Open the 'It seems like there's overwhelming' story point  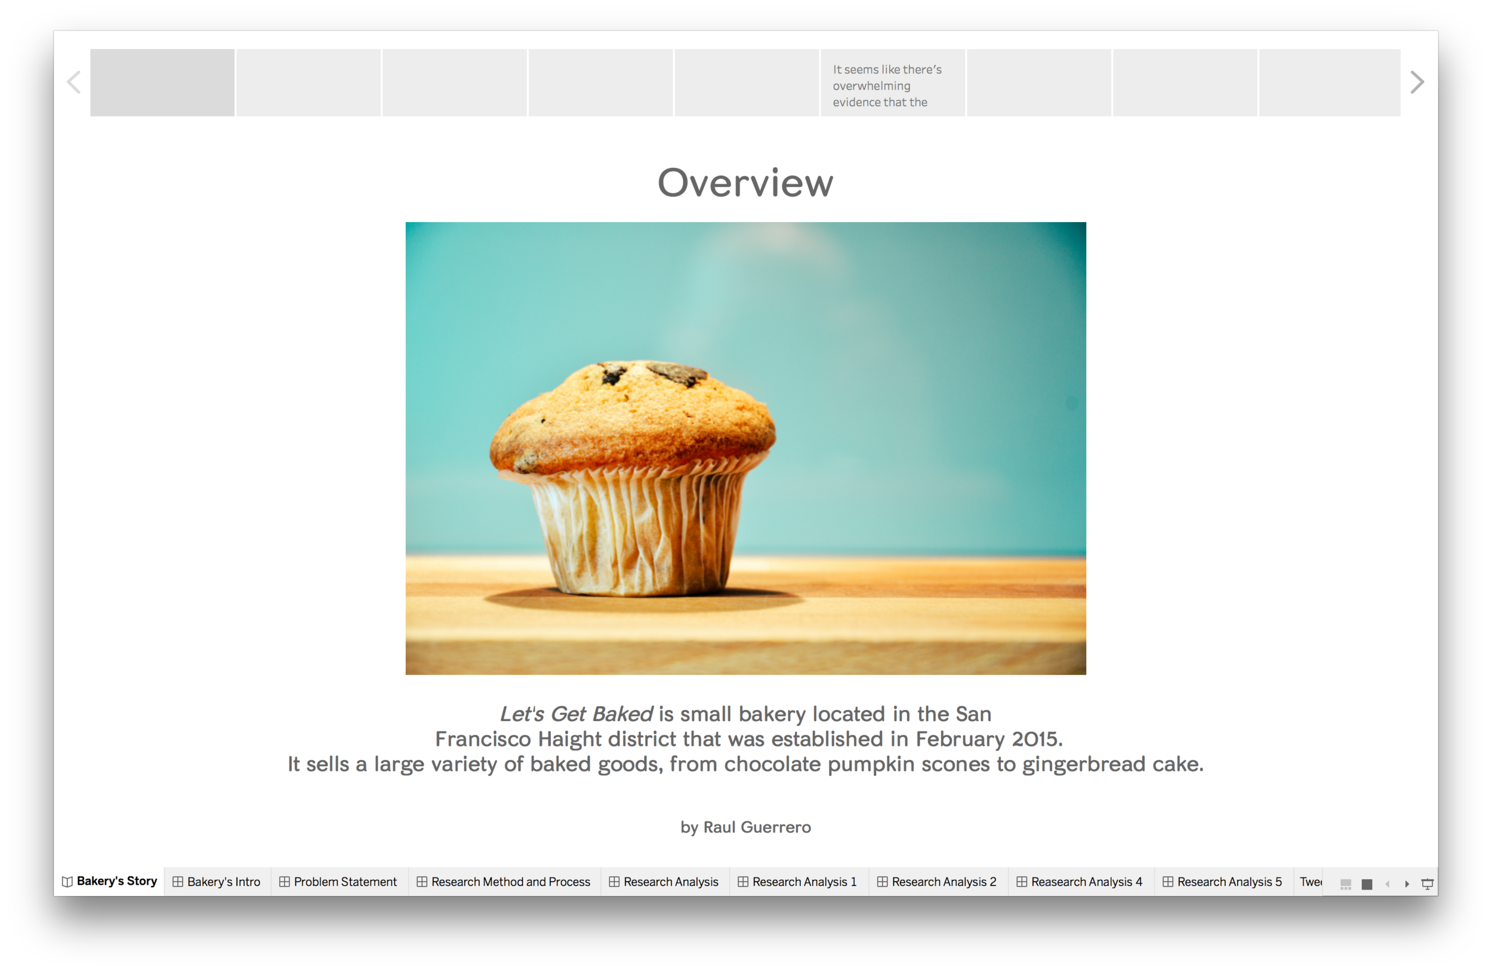893,82
